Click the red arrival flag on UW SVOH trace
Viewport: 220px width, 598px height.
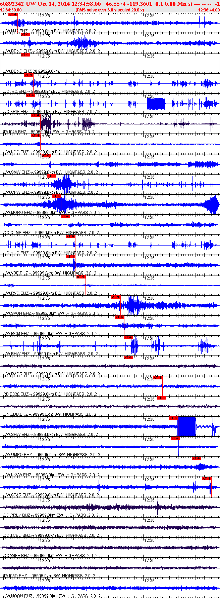coord(116,297)
